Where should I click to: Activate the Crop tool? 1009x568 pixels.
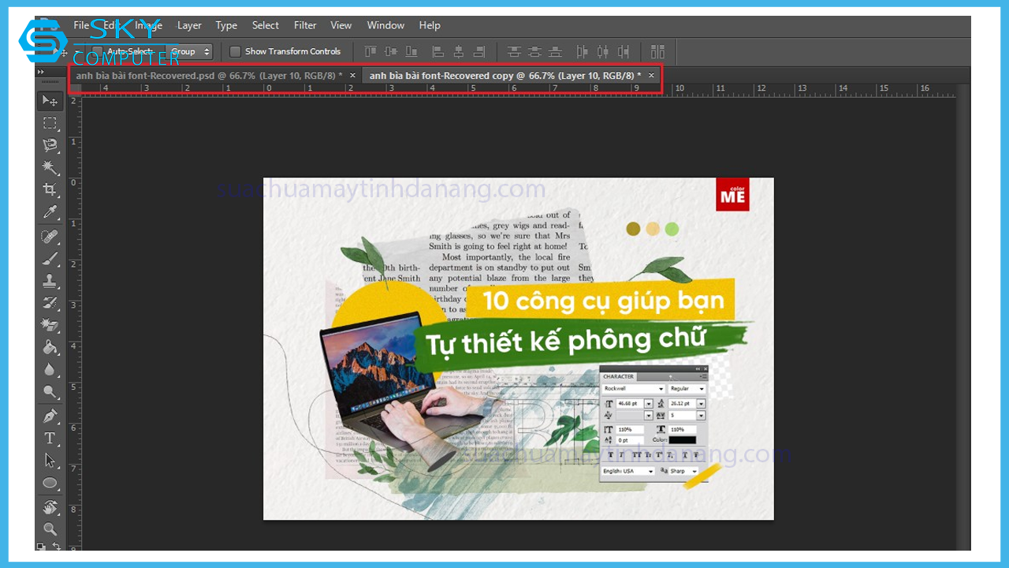[x=50, y=189]
